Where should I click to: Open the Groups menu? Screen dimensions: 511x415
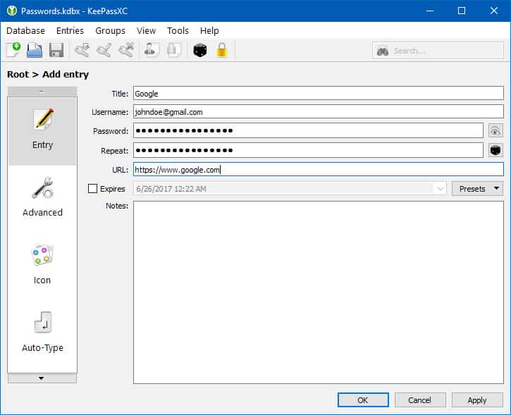110,30
